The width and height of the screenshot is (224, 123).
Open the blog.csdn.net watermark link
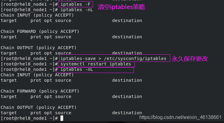click(x=180, y=117)
